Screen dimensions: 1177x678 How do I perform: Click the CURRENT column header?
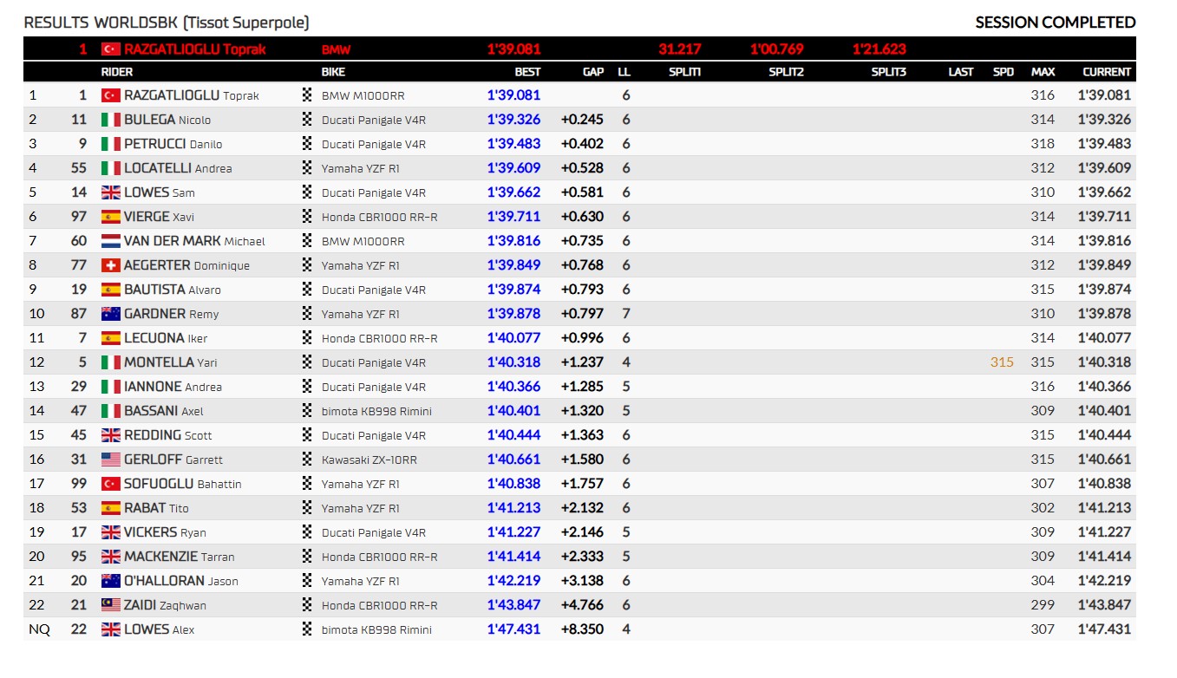pyautogui.click(x=1107, y=72)
